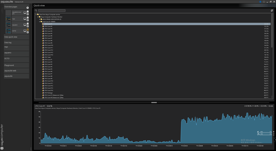Viewport: 276px width, 151px height.
Task: Open the aquaero device section in sidebar
Action: click(16, 54)
